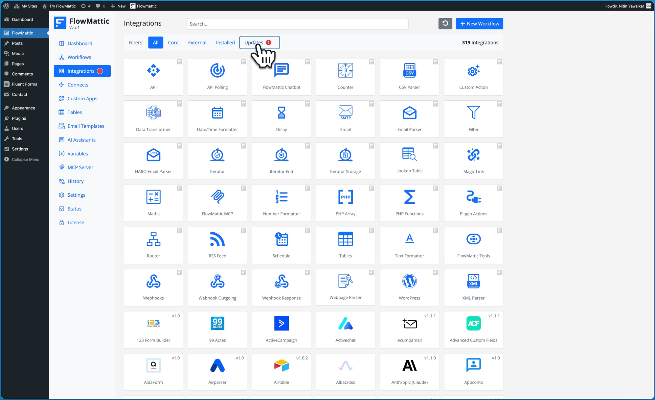
Task: Choose the RSS Feed integration
Action: [217, 245]
